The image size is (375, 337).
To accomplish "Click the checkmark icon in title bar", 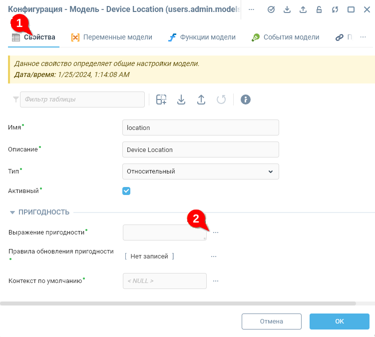I will 271,9.
